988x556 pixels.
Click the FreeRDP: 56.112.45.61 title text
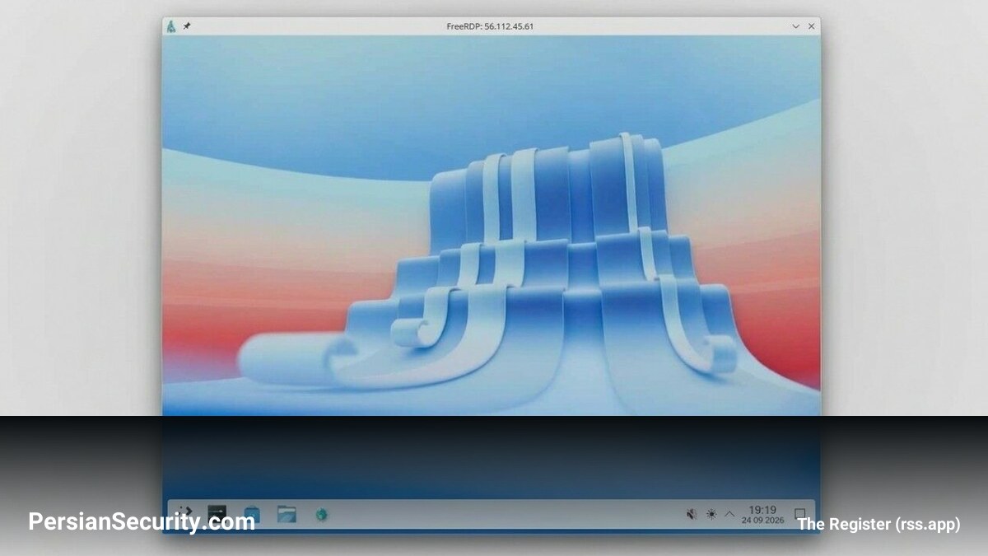490,26
